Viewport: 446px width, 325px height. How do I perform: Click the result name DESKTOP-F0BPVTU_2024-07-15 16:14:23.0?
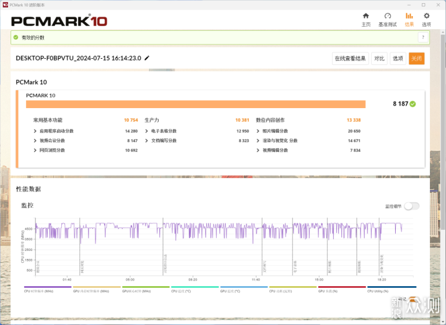click(x=79, y=58)
